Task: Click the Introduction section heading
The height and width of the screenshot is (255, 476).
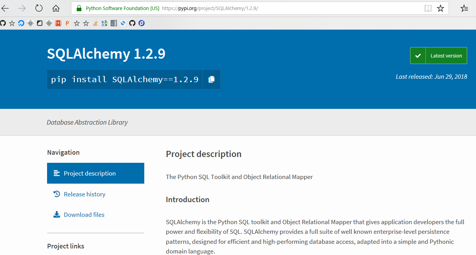Action: (x=187, y=199)
